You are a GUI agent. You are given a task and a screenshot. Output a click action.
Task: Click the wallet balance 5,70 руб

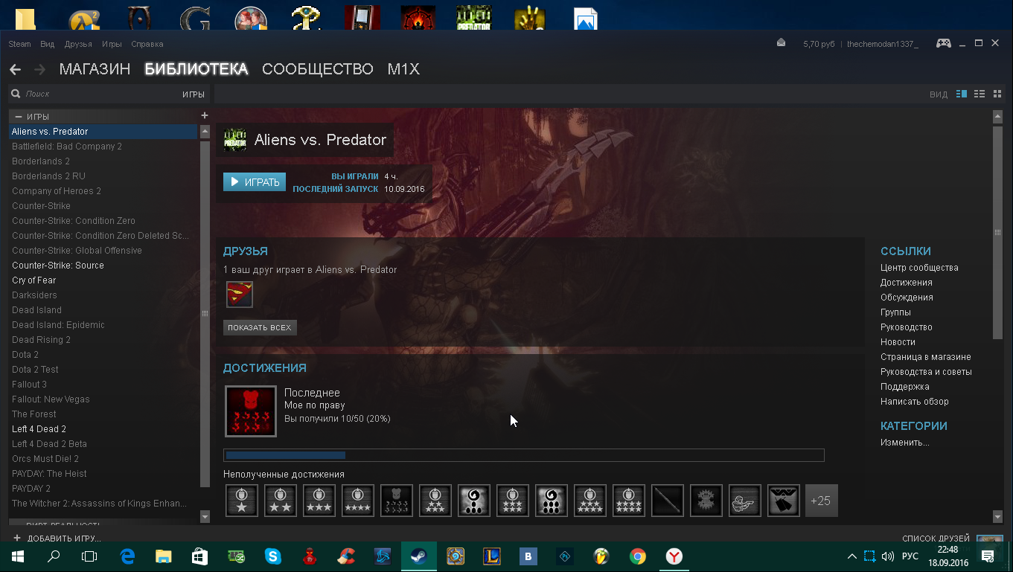tap(819, 44)
